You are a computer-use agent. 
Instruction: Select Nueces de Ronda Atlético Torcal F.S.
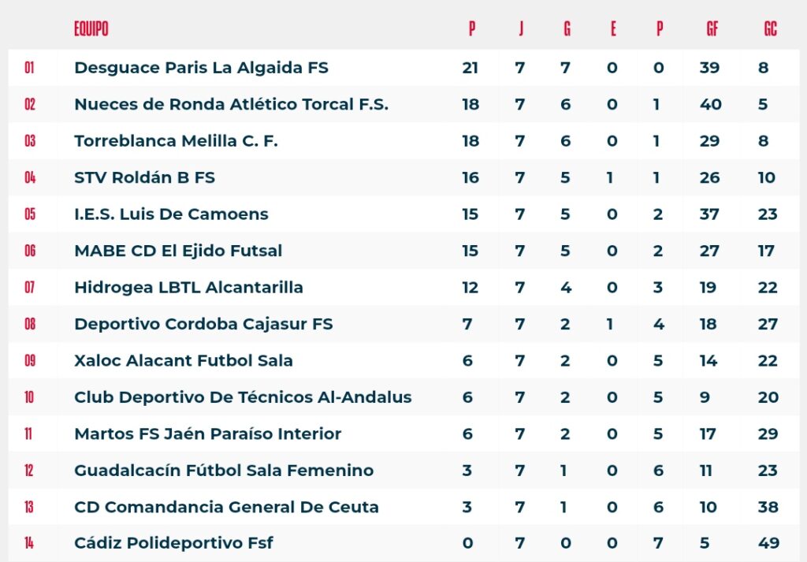tap(231, 105)
